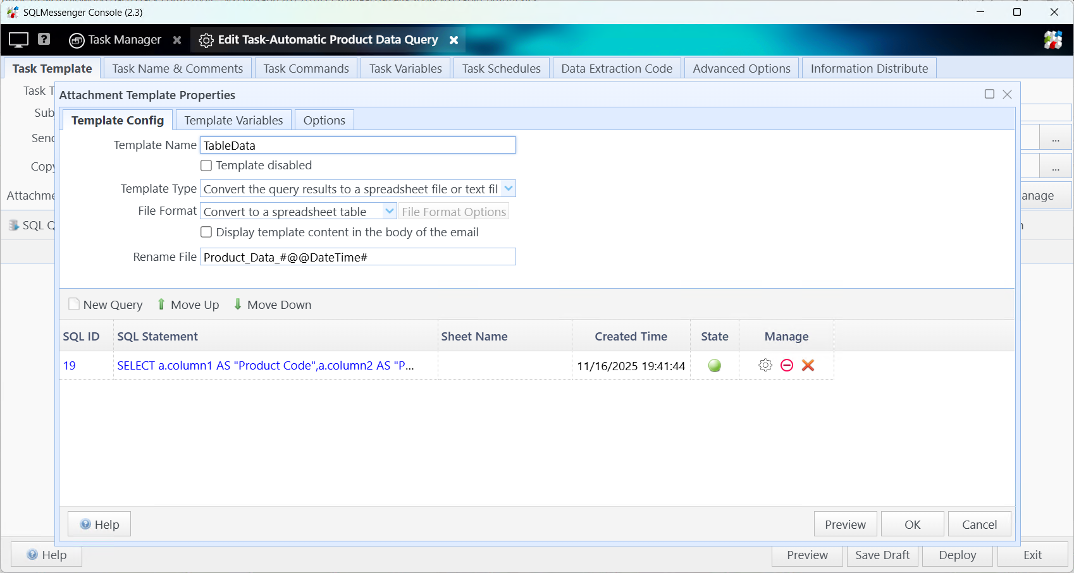Image resolution: width=1074 pixels, height=573 pixels.
Task: Open the help question mark icon in top bar
Action: pos(44,39)
